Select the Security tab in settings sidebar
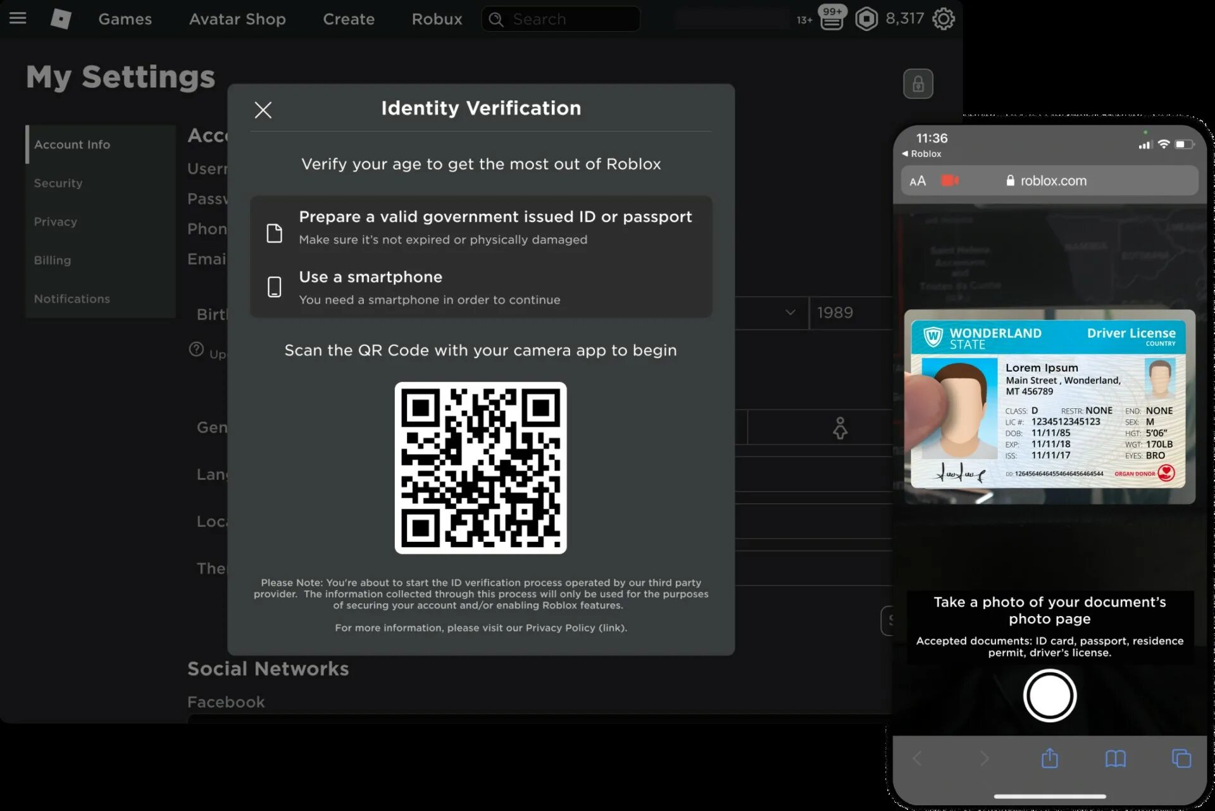 tap(58, 182)
